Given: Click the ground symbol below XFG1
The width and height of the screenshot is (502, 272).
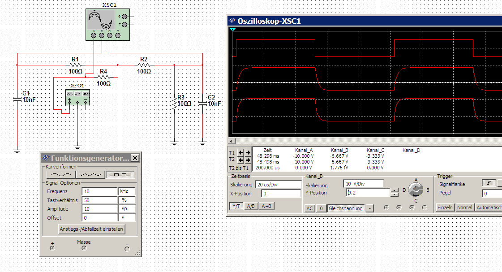Looking at the screenshot, I should [x=77, y=147].
